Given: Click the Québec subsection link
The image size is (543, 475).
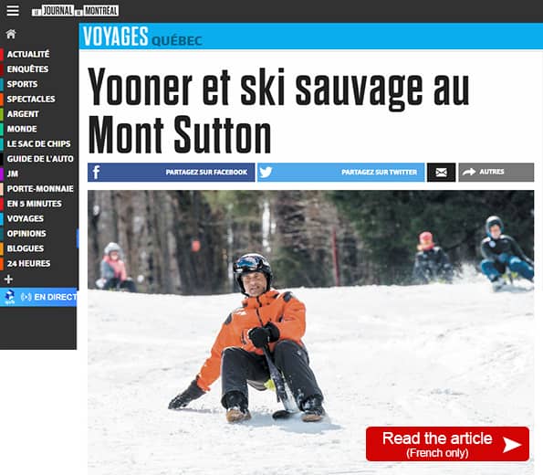Looking at the screenshot, I should [177, 41].
